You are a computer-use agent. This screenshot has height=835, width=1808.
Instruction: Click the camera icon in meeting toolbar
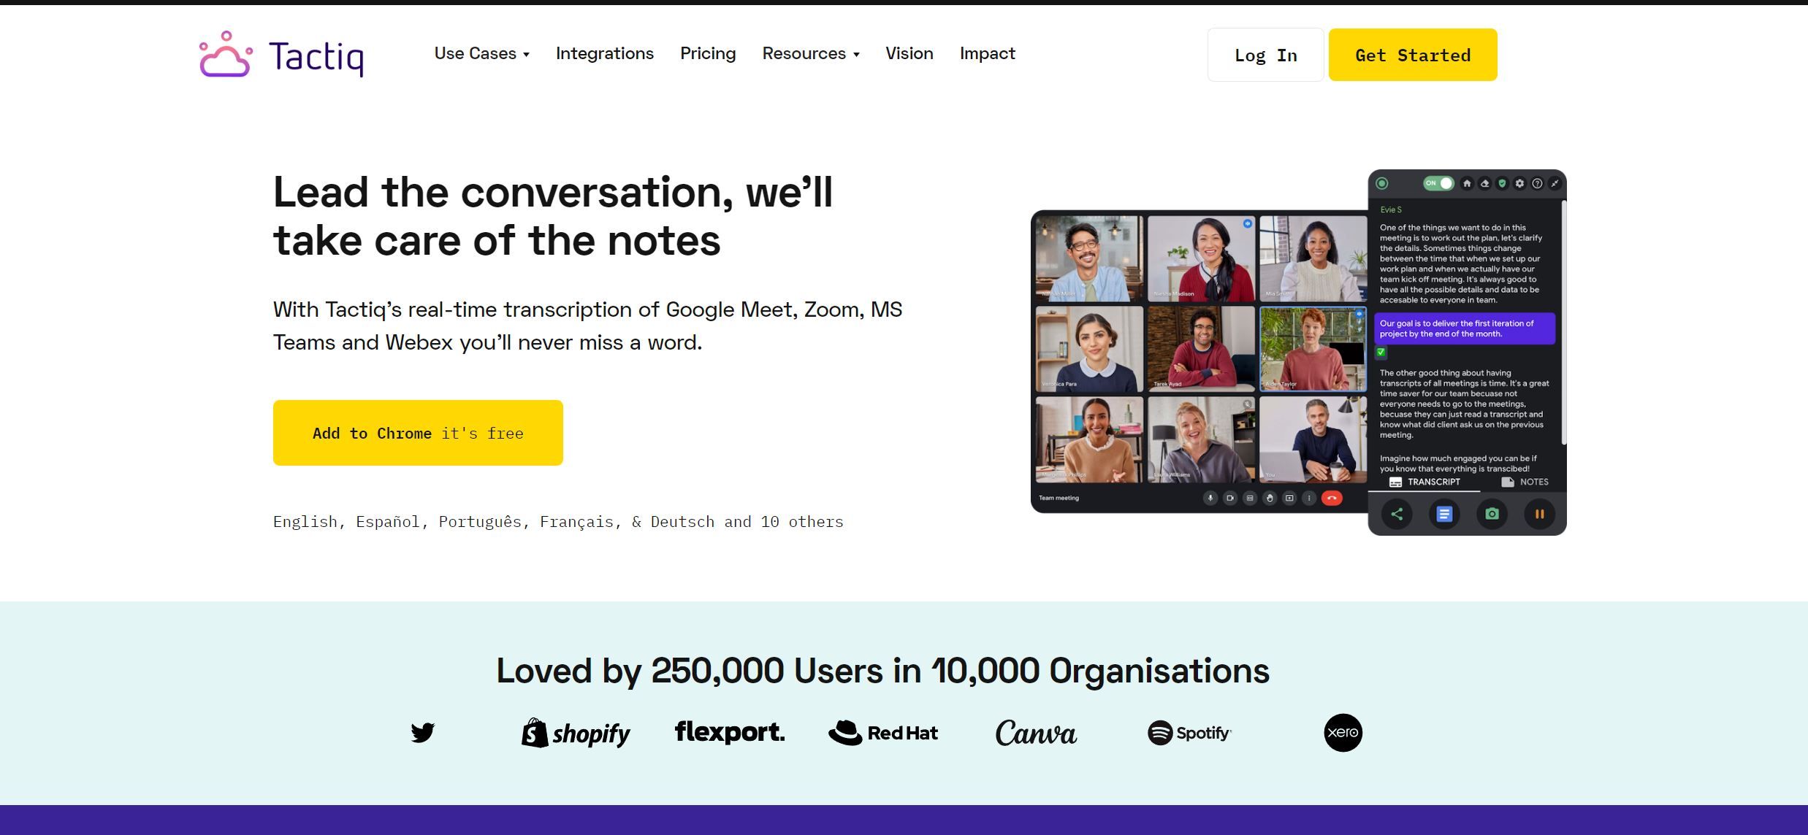[x=1492, y=514]
